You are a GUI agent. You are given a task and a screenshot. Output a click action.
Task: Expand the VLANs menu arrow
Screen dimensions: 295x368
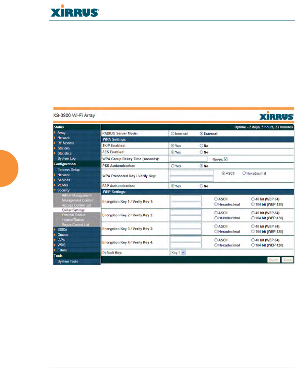pyautogui.click(x=55, y=185)
